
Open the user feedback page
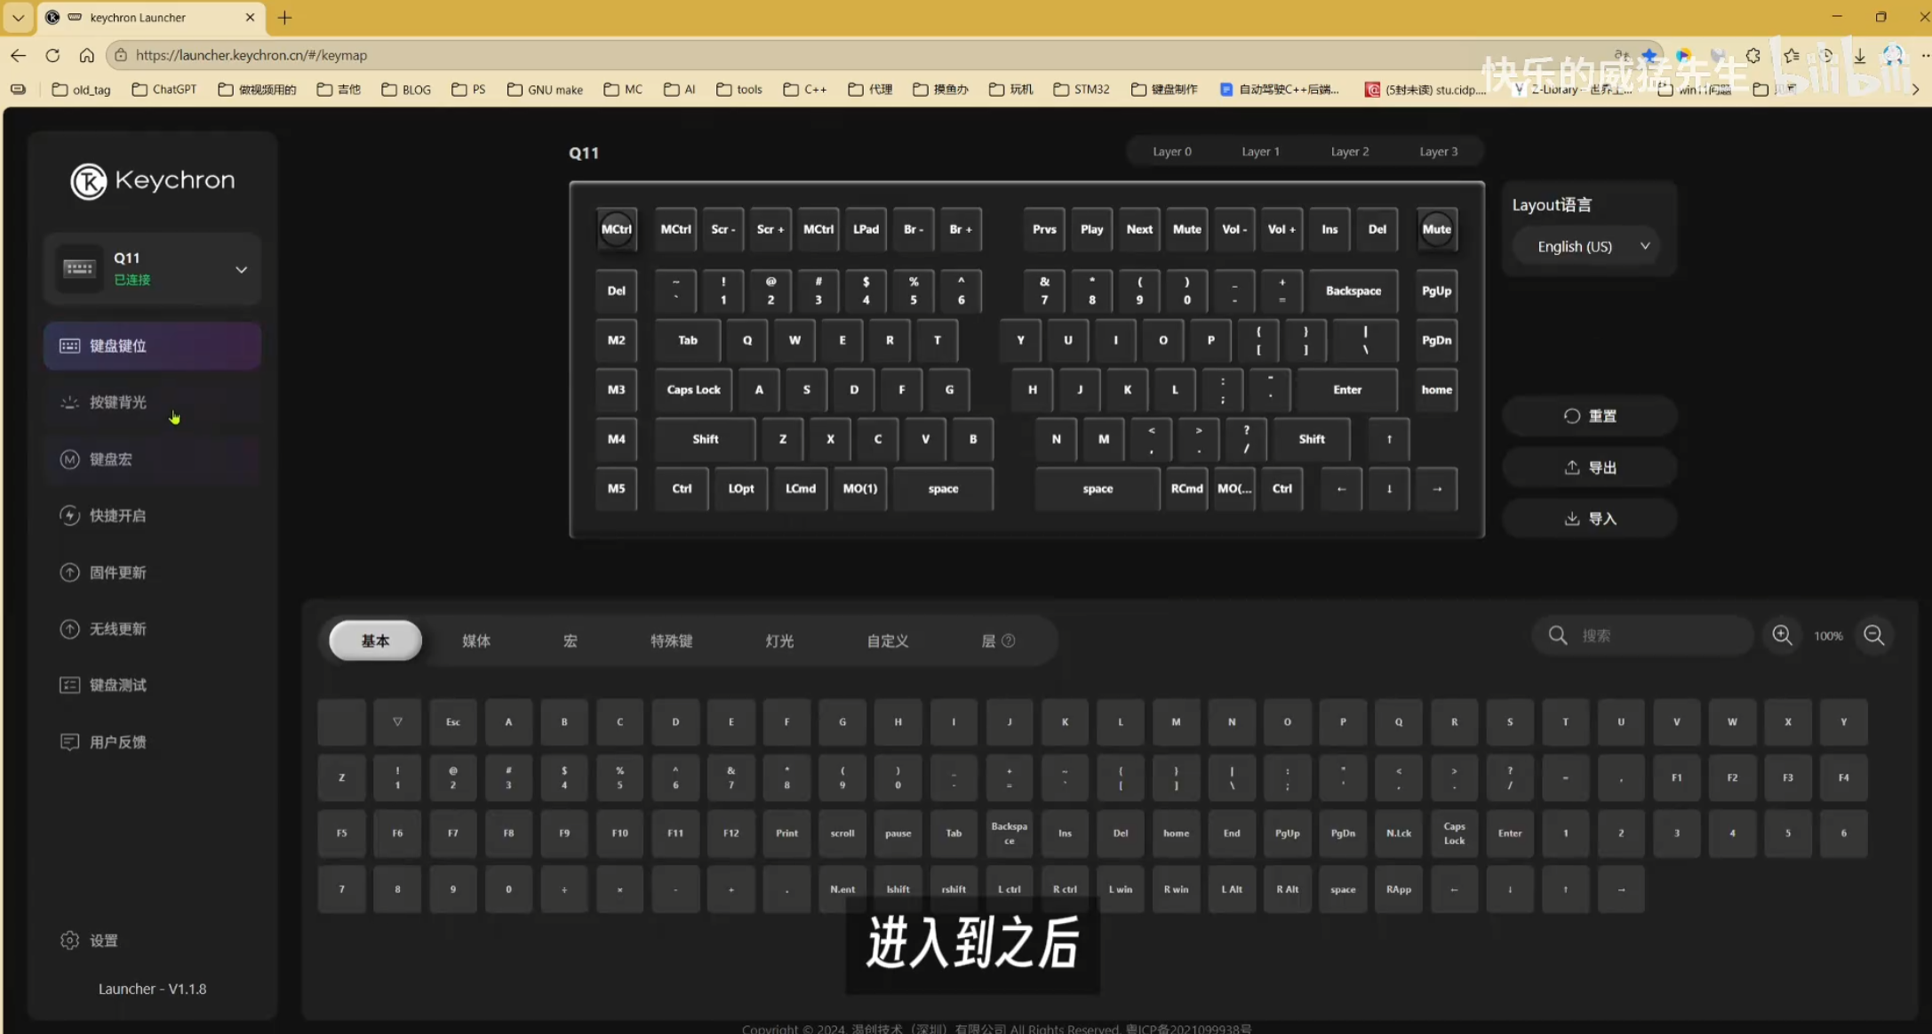pyautogui.click(x=117, y=742)
